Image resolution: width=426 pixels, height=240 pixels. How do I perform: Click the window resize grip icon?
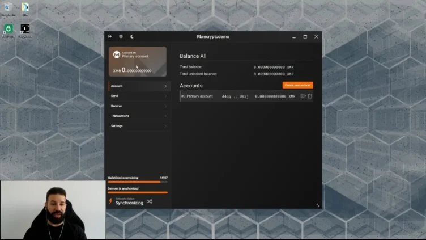[318, 205]
